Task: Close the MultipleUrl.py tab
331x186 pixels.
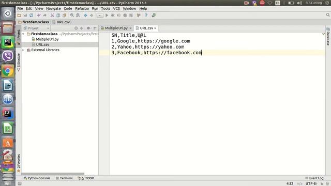Action: (130, 28)
